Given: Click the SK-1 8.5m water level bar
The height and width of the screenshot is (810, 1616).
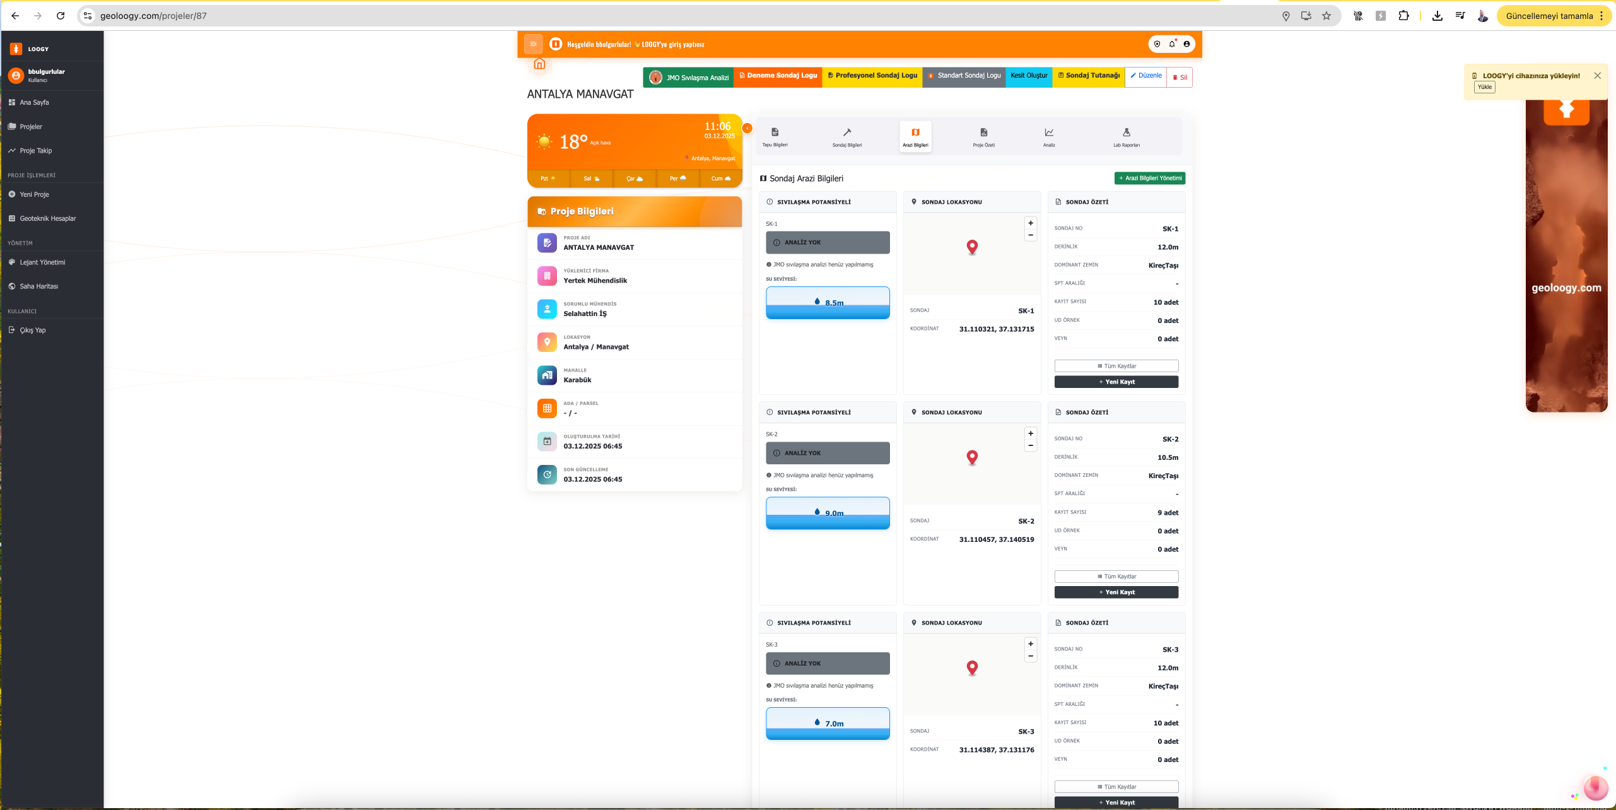Looking at the screenshot, I should [x=828, y=303].
